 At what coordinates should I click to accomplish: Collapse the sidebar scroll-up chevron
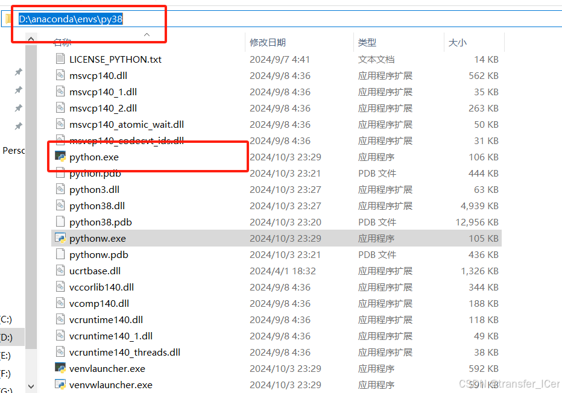click(x=31, y=37)
